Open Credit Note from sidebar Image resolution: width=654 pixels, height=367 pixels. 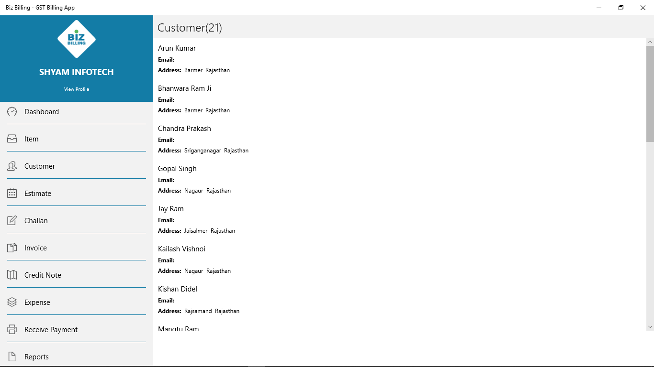point(77,275)
